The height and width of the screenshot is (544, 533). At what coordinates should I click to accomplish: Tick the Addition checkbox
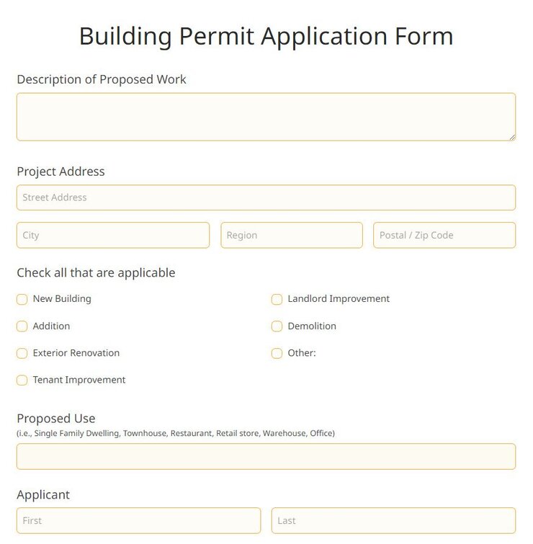pyautogui.click(x=22, y=326)
